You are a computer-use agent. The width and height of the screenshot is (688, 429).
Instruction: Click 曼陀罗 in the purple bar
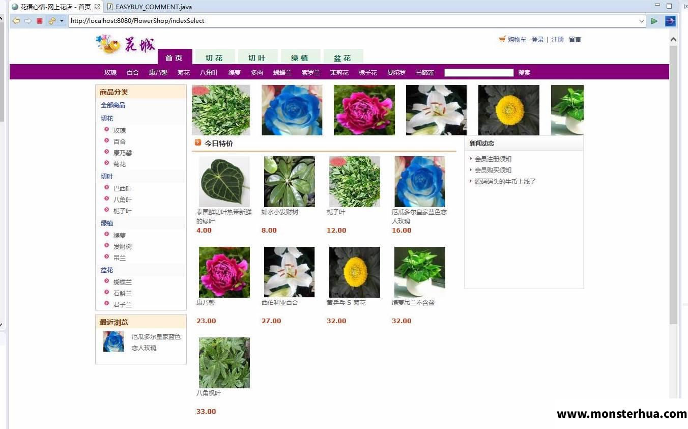[x=396, y=73]
